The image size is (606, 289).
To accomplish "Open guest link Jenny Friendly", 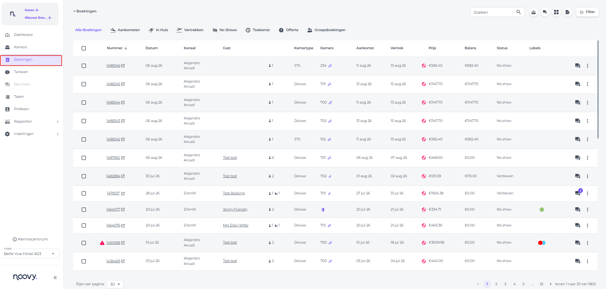I will (x=235, y=210).
